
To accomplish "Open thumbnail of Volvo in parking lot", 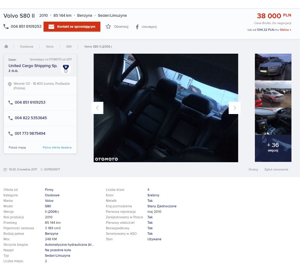I will click(273, 94).
